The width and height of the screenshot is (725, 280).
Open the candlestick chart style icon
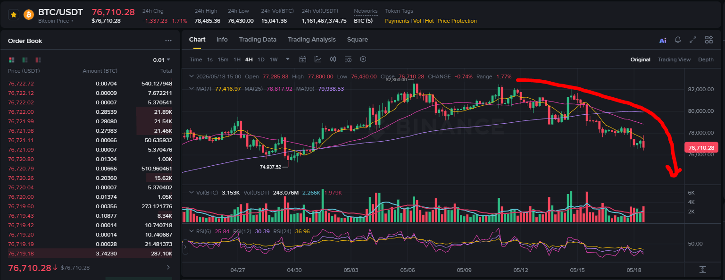coord(333,59)
